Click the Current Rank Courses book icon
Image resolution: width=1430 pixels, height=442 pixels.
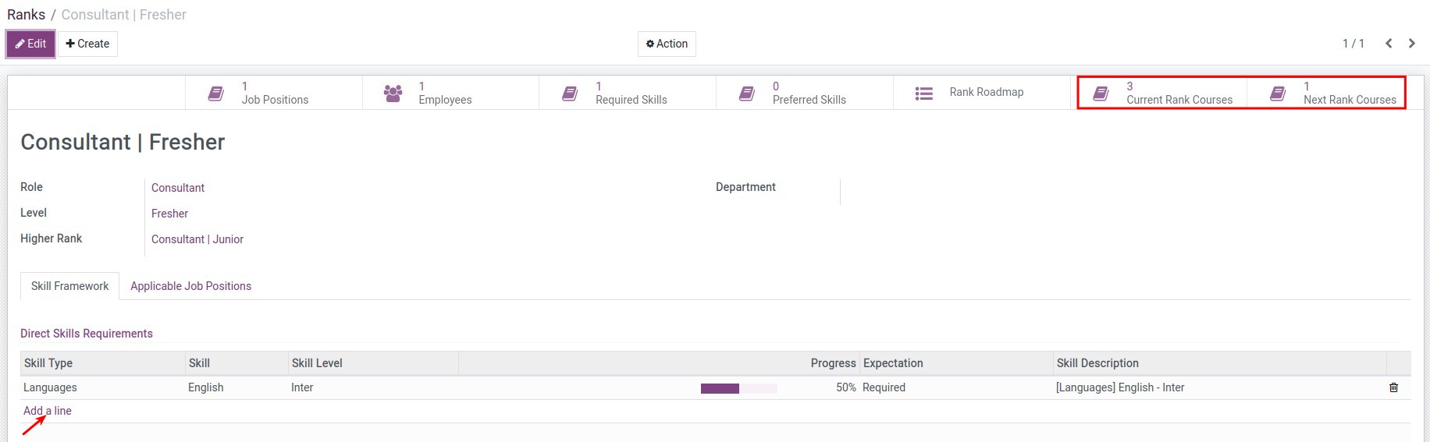pos(1101,94)
